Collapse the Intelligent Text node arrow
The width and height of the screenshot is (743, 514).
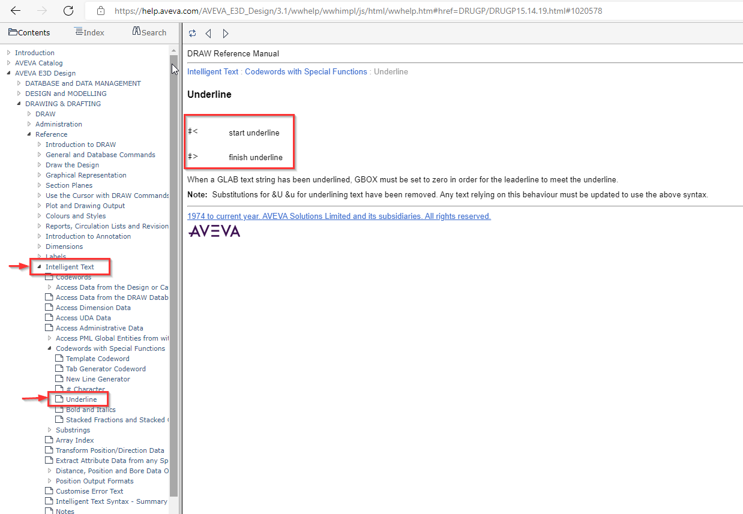[40, 267]
